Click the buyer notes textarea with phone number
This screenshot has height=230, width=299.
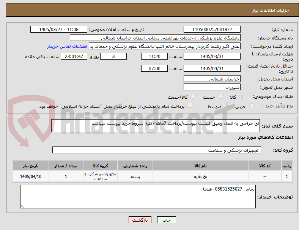tap(138, 197)
